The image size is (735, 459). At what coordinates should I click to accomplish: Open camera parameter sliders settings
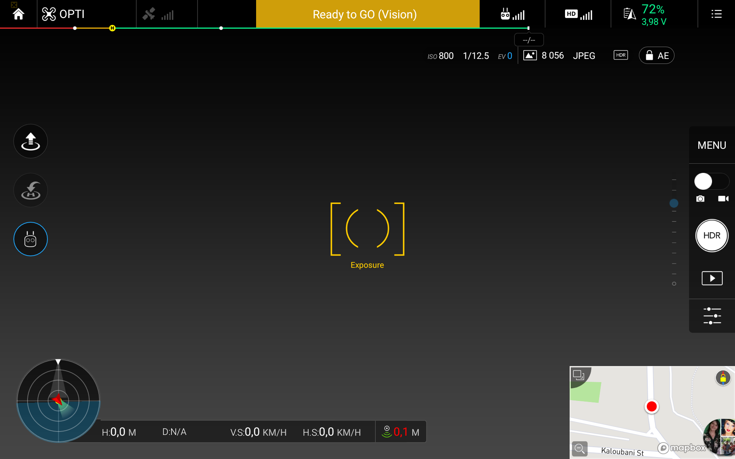[x=712, y=316]
